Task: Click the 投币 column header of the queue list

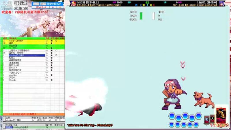Action: (57, 38)
